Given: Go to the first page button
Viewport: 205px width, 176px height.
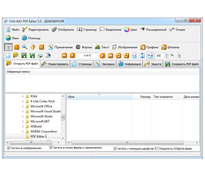Looking at the screenshot, I should pyautogui.click(x=64, y=55).
